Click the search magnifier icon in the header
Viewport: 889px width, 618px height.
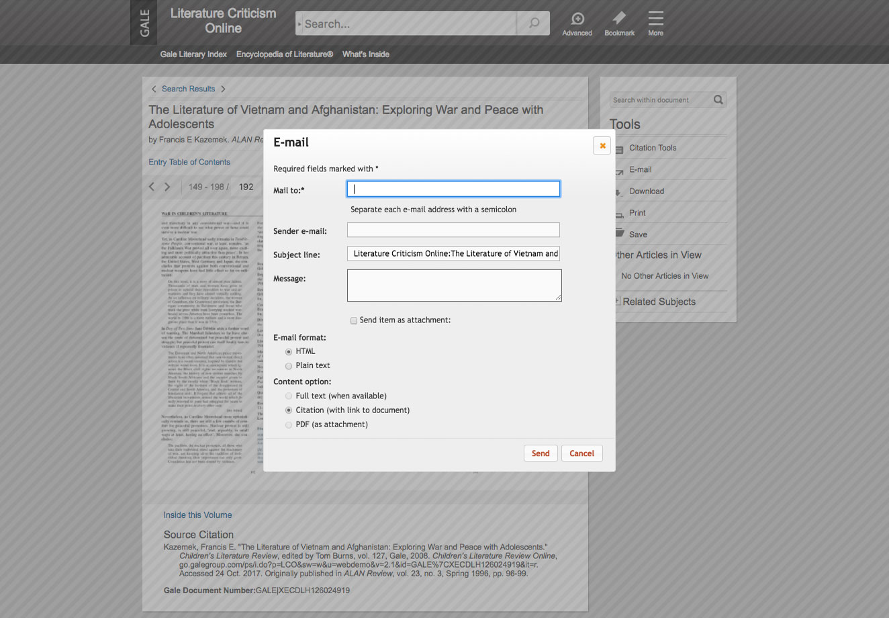[534, 24]
